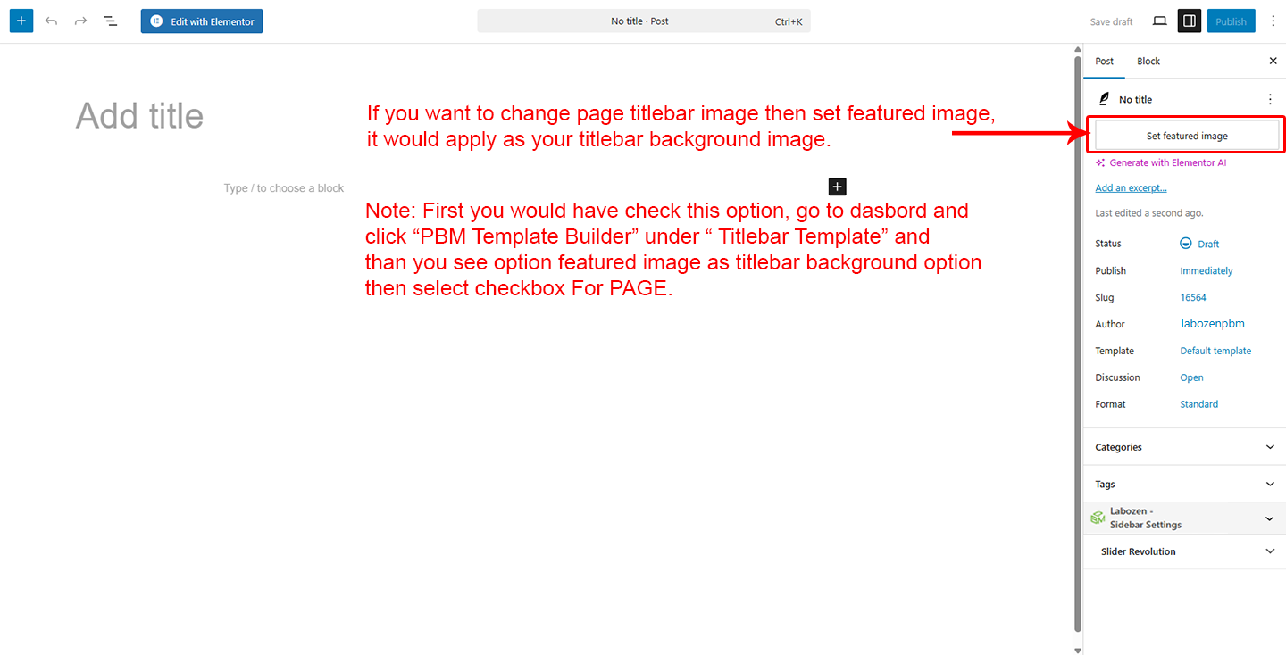Click the redo arrow icon
Viewport: 1286px width, 655px height.
click(80, 21)
